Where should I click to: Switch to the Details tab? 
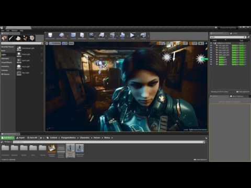click(x=215, y=96)
